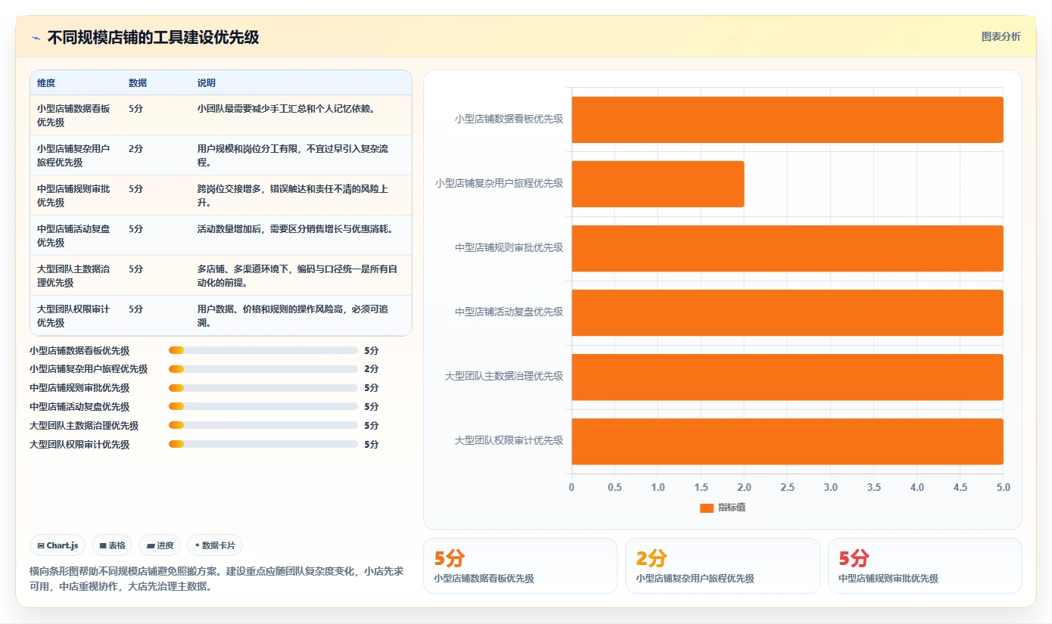Click the 指标值 legend label
Screen dimensions: 1052x624
pyautogui.click(x=732, y=508)
